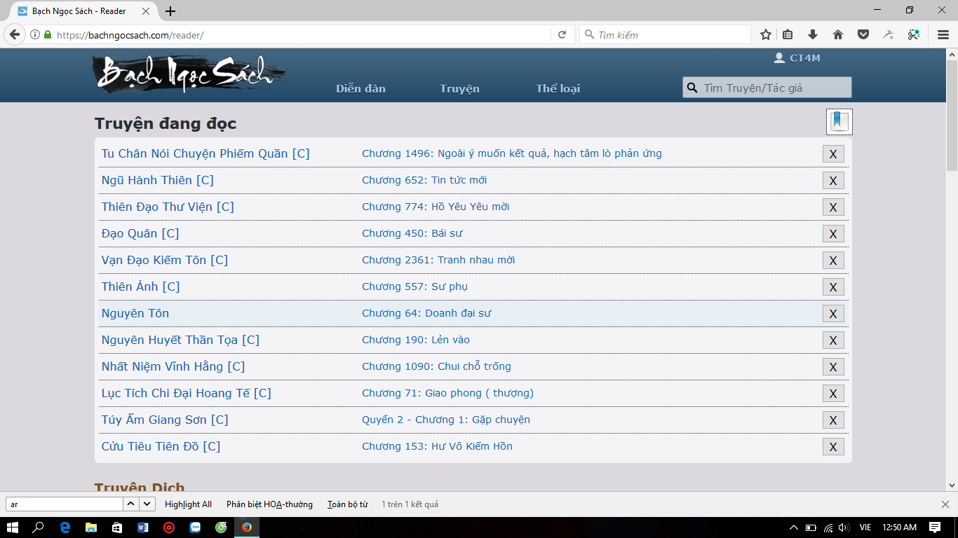Open the Thể loại navigation menu
958x538 pixels.
click(x=558, y=88)
